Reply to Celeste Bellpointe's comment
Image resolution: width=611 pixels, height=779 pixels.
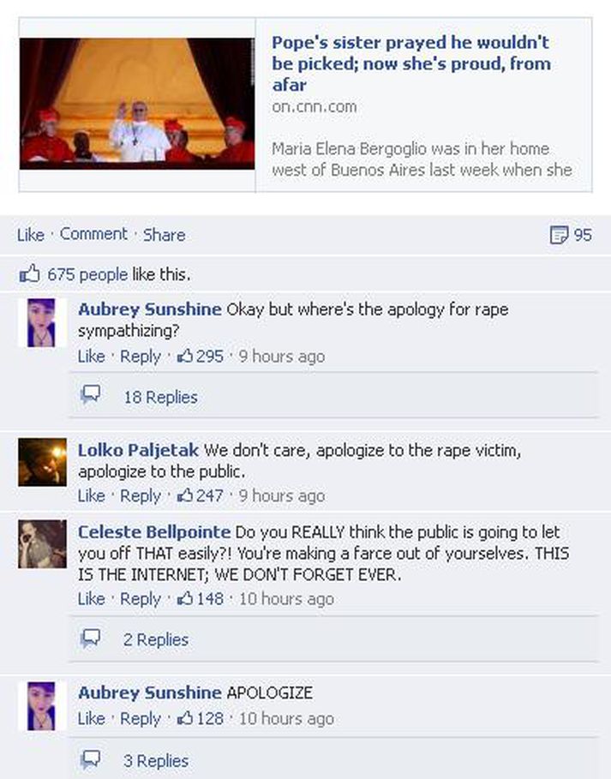point(141,599)
